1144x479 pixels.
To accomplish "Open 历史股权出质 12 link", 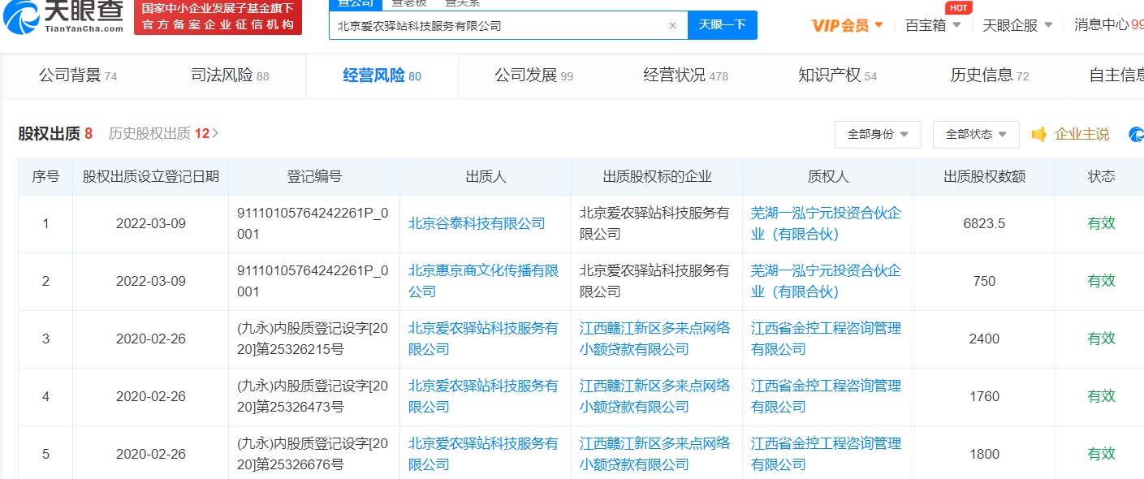I will (163, 133).
